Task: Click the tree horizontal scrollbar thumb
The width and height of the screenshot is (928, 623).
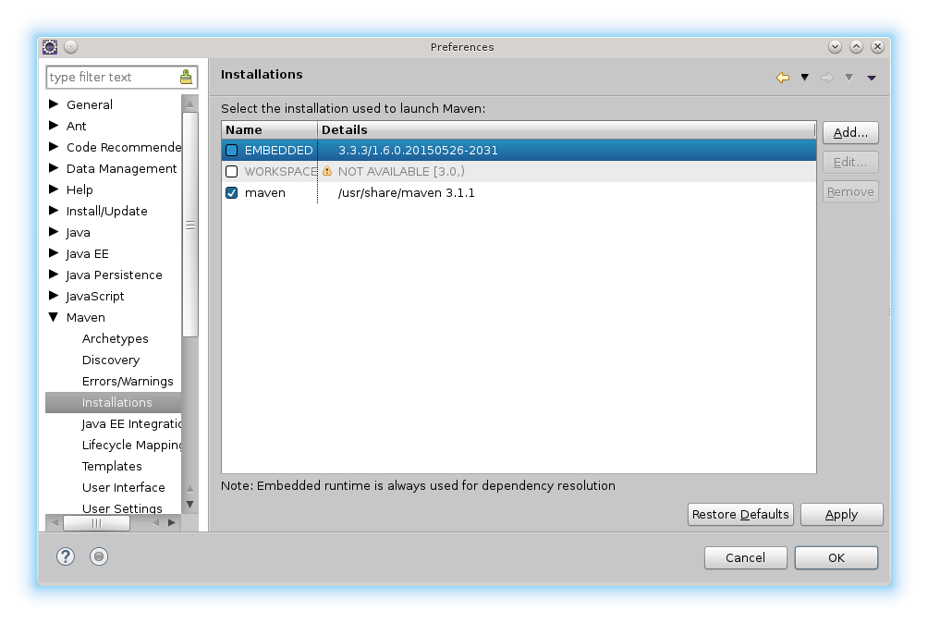Action: [x=96, y=523]
